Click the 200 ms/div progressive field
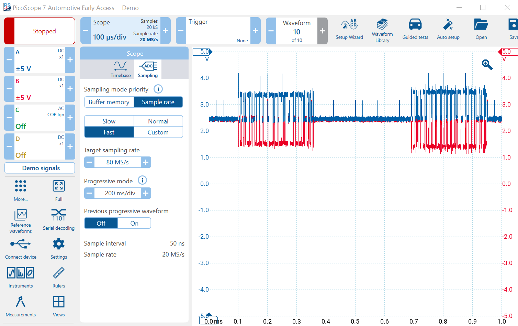The width and height of the screenshot is (518, 326). (117, 193)
